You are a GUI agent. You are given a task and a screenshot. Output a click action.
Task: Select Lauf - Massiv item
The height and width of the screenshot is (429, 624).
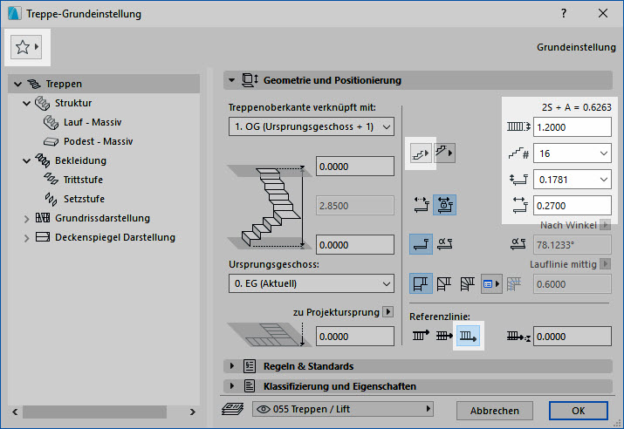tap(93, 122)
